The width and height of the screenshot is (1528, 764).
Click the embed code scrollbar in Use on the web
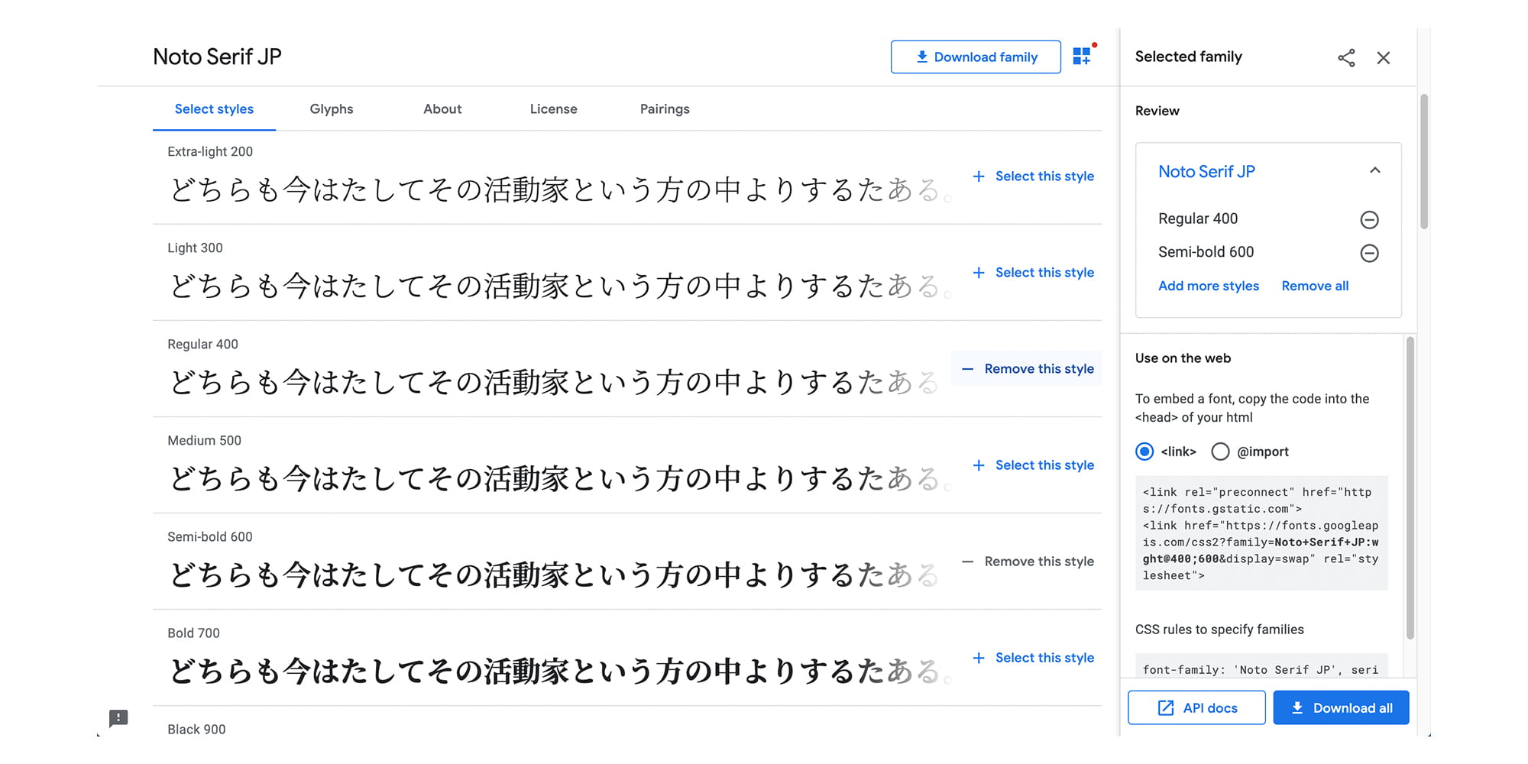pyautogui.click(x=1410, y=487)
